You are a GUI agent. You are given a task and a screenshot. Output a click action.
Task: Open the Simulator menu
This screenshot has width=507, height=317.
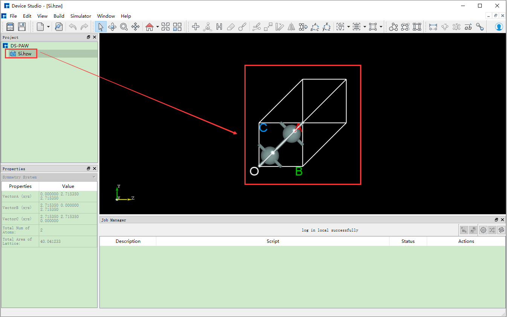pos(81,16)
